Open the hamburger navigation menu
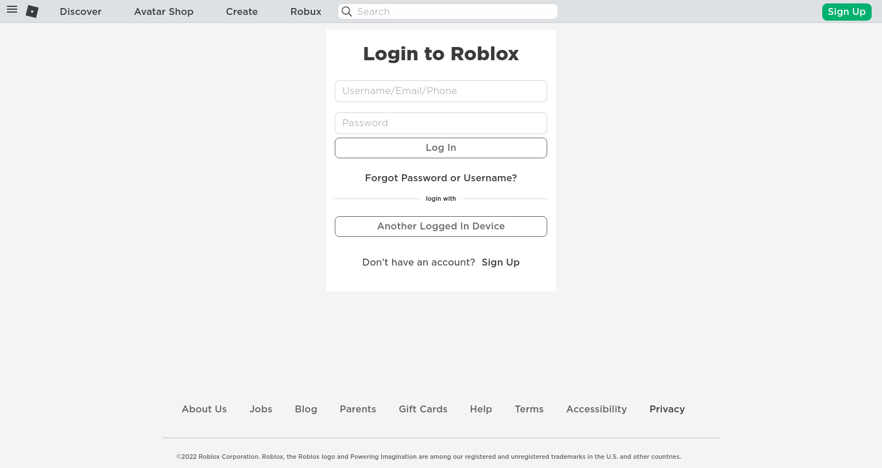 point(12,10)
